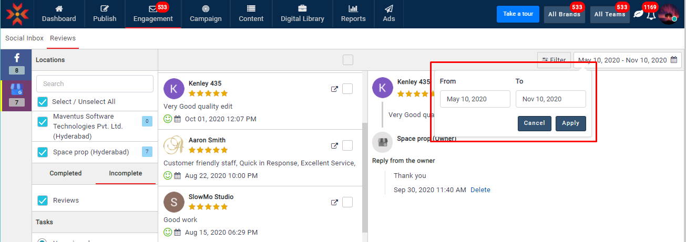
Task: Click the app logo icon
Action: point(17,14)
